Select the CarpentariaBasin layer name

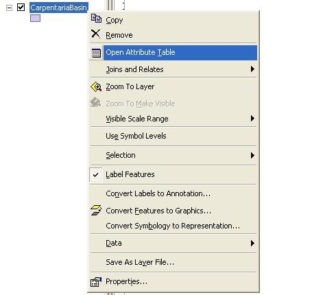coord(58,8)
